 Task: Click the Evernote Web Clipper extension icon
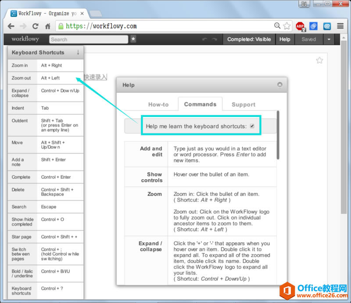[x=326, y=26]
